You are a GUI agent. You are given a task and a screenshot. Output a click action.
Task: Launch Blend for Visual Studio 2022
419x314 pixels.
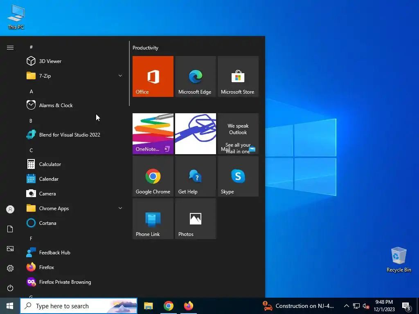click(x=75, y=135)
